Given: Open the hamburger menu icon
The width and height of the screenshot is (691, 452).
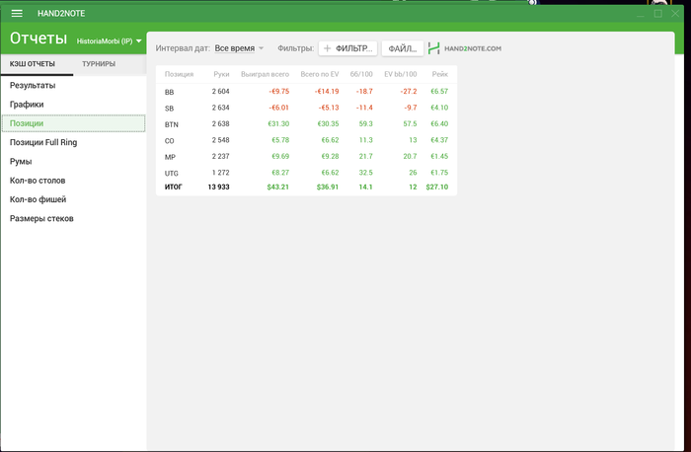Looking at the screenshot, I should point(17,13).
